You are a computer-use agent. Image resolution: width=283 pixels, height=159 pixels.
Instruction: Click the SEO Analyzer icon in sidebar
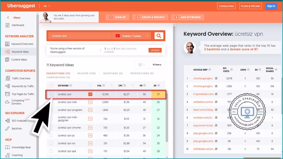(x=7, y=121)
